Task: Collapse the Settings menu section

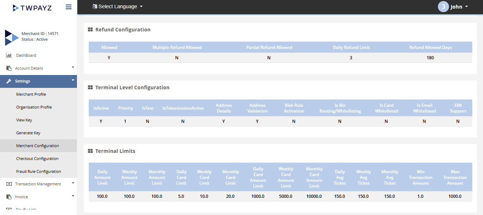Action: 73,80
